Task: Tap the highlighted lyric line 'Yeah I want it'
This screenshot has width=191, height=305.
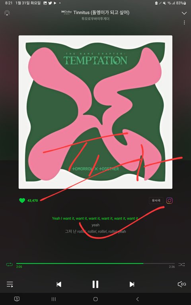Action: [x=95, y=218]
